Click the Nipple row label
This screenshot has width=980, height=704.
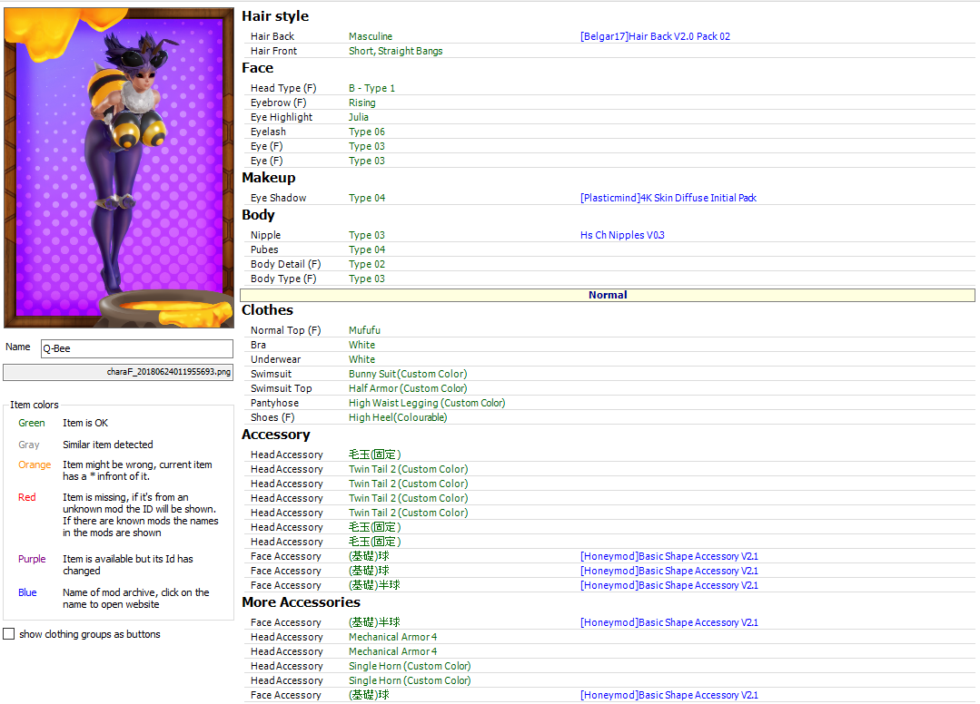click(265, 235)
